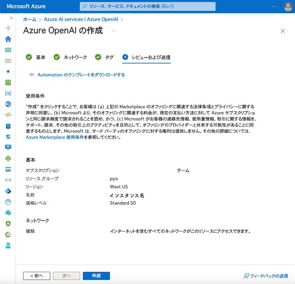Click the search magnifier icon
This screenshot has width=295, height=284.
pyautogui.click(x=85, y=6)
